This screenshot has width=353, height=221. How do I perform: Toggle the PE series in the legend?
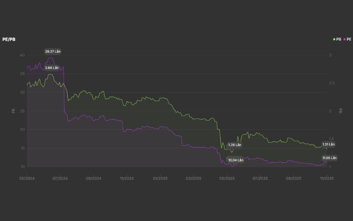click(348, 39)
